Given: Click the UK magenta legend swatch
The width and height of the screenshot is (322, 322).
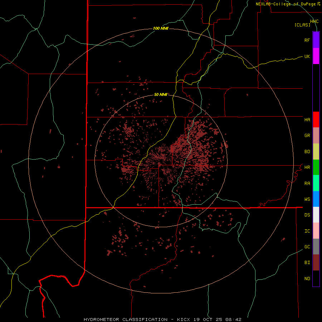Looking at the screenshot, I should pyautogui.click(x=316, y=56).
